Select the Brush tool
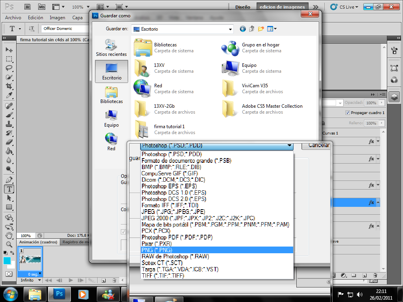 tap(9, 115)
